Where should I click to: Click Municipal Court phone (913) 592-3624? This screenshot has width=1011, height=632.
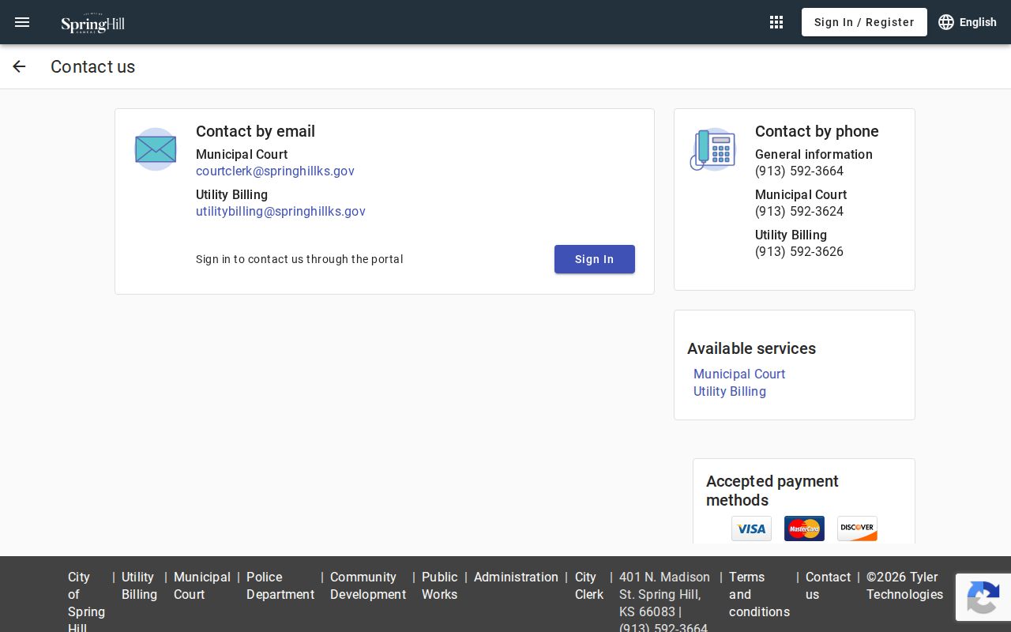click(x=799, y=211)
